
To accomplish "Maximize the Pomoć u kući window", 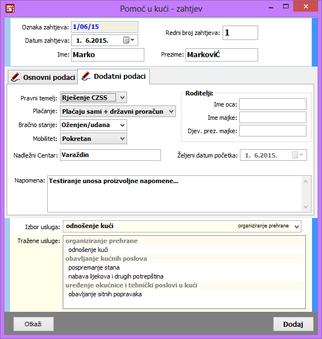I will [x=286, y=6].
